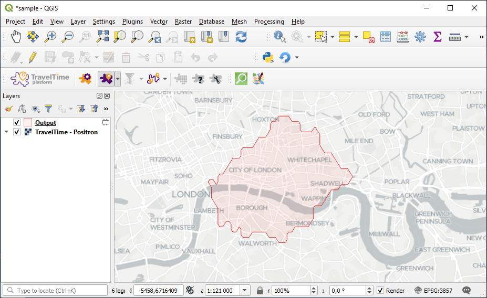Open the attribute table
The height and width of the screenshot is (298, 487).
pyautogui.click(x=386, y=37)
